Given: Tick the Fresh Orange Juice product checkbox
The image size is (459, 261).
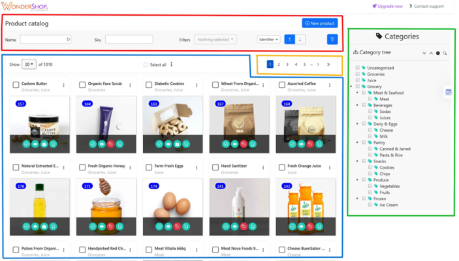Looking at the screenshot, I should click(x=282, y=168).
